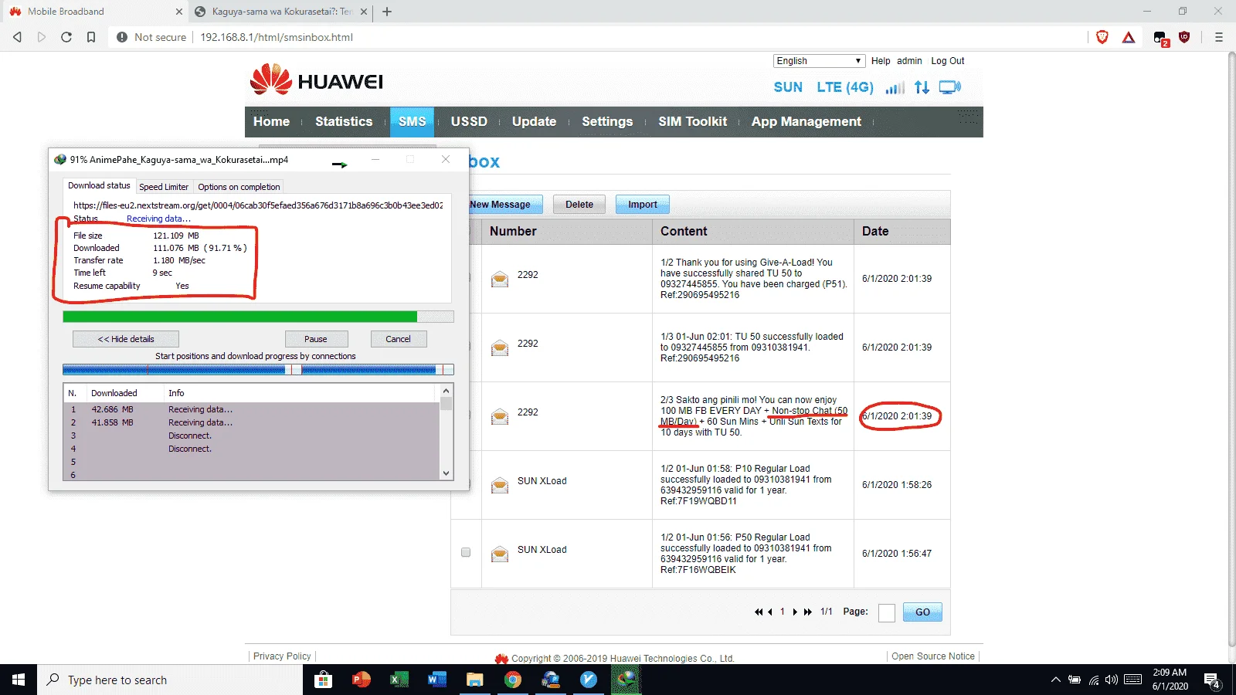Open the English language dropdown
This screenshot has width=1236, height=695.
(819, 61)
